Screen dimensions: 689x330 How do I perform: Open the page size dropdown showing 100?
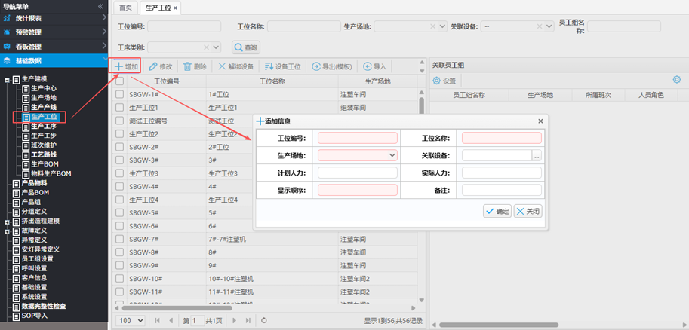coord(131,321)
